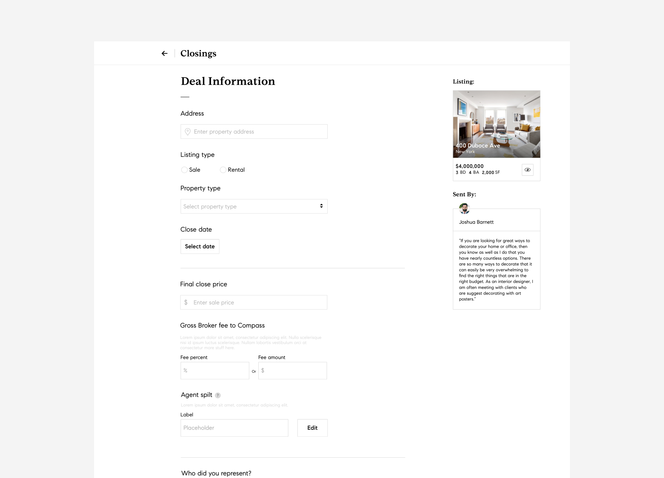This screenshot has width=664, height=478.
Task: Click the eye icon on listing card
Action: click(527, 170)
